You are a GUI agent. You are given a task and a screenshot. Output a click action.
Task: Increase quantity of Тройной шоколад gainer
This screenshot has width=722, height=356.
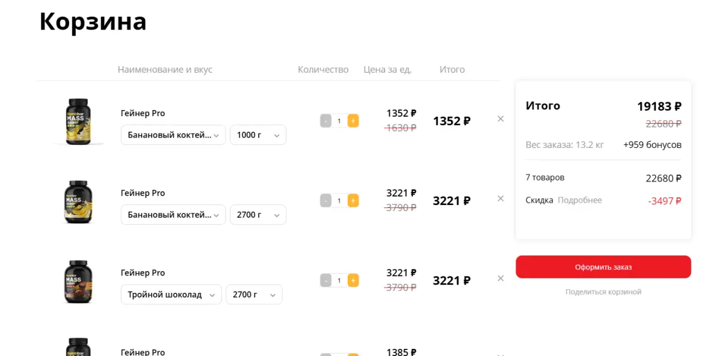click(353, 280)
